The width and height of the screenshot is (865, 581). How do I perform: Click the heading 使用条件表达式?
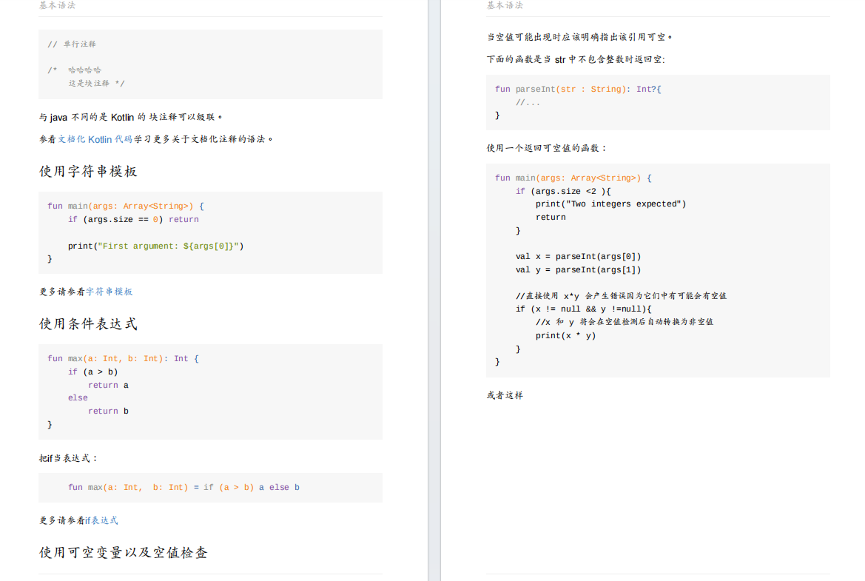(x=88, y=323)
